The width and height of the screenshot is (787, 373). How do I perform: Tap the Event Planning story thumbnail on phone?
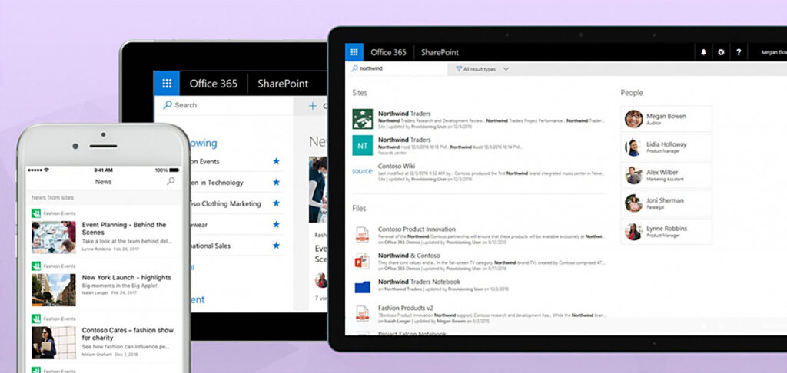[54, 236]
